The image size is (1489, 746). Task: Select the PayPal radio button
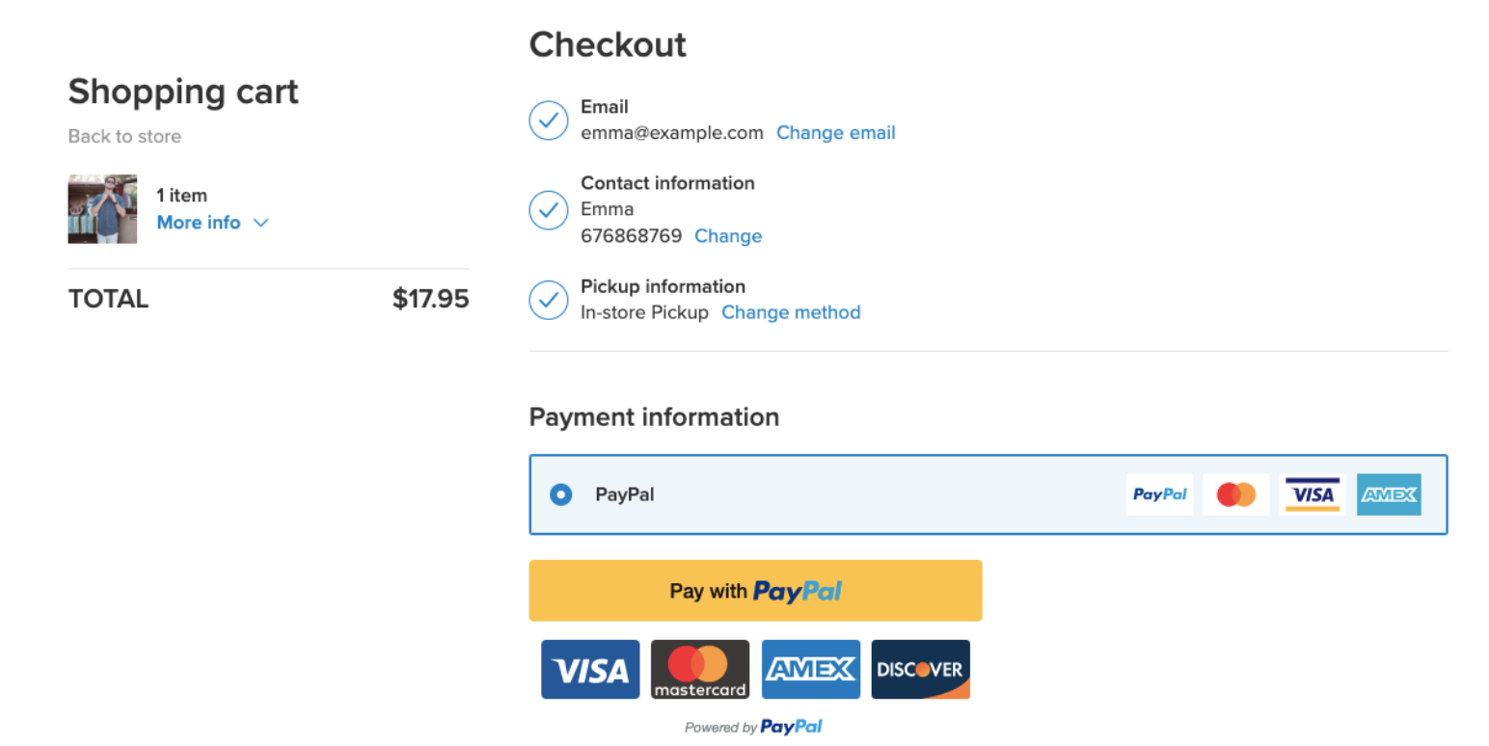click(x=560, y=494)
